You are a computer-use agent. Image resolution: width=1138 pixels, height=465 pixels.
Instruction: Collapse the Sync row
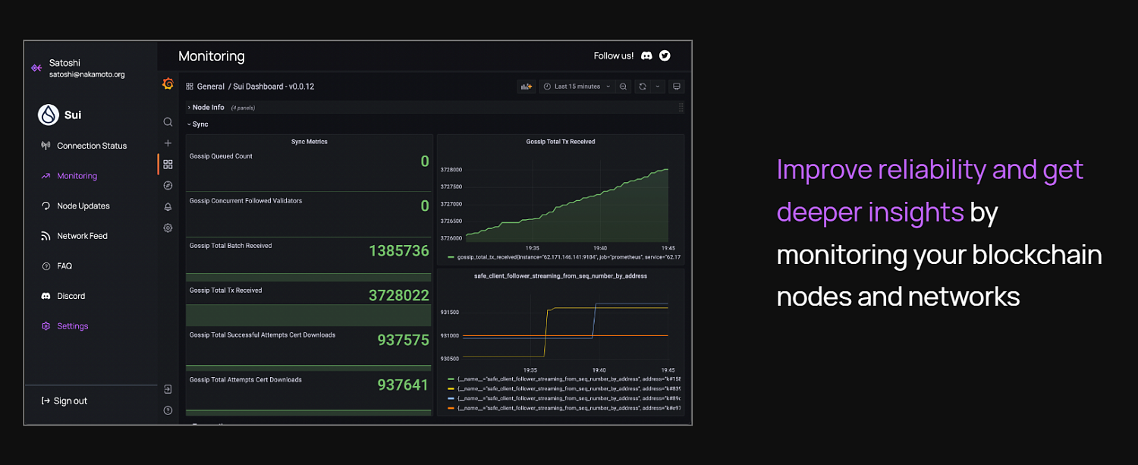[x=197, y=124]
